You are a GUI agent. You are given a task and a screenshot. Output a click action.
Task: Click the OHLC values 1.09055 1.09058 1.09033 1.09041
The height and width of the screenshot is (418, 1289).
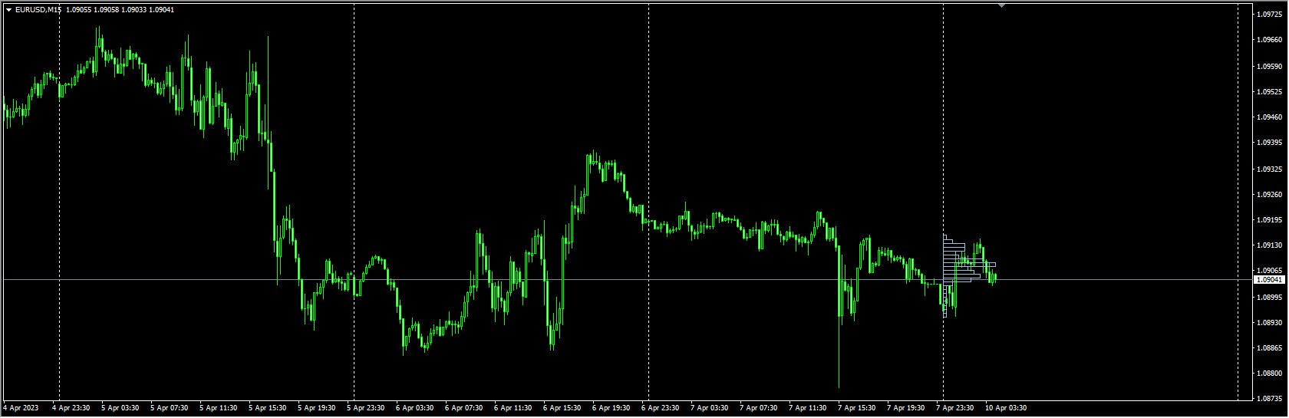120,10
